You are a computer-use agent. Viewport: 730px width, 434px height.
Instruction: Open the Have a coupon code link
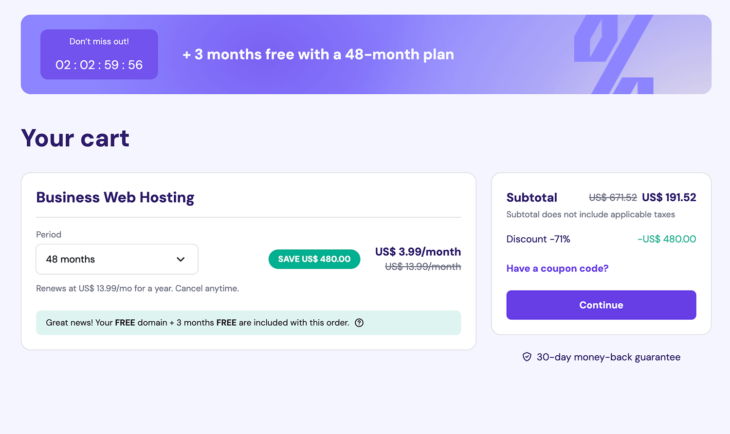[x=557, y=269]
